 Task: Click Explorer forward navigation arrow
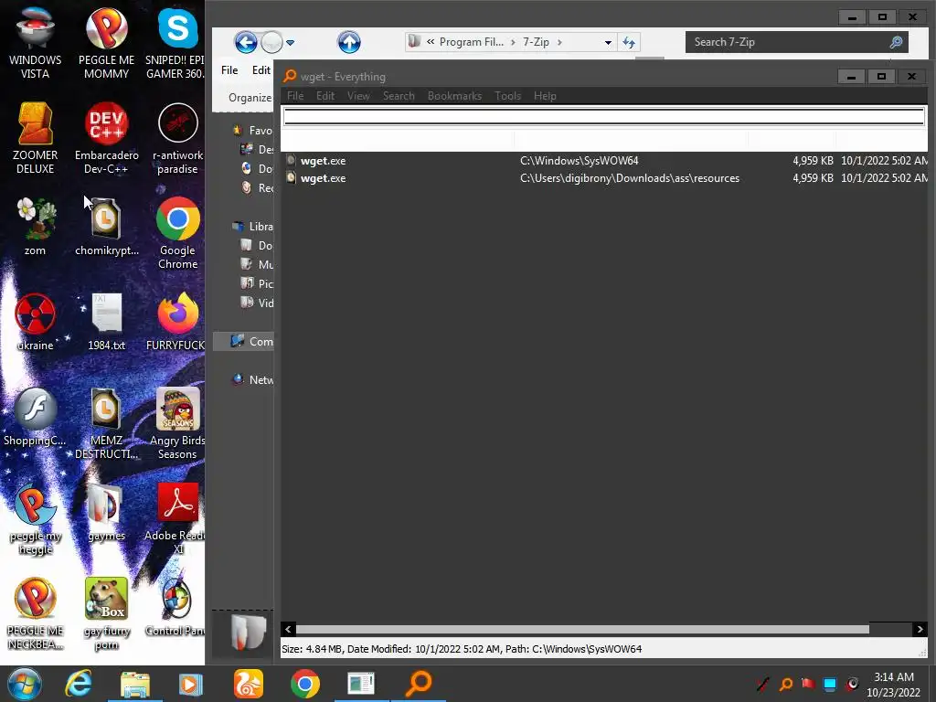click(272, 42)
